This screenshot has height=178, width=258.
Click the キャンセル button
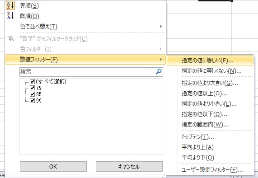129,167
